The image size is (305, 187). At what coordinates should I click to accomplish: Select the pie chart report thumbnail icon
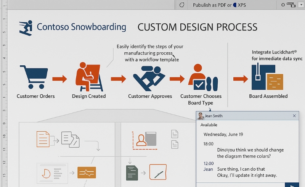coord(52,173)
